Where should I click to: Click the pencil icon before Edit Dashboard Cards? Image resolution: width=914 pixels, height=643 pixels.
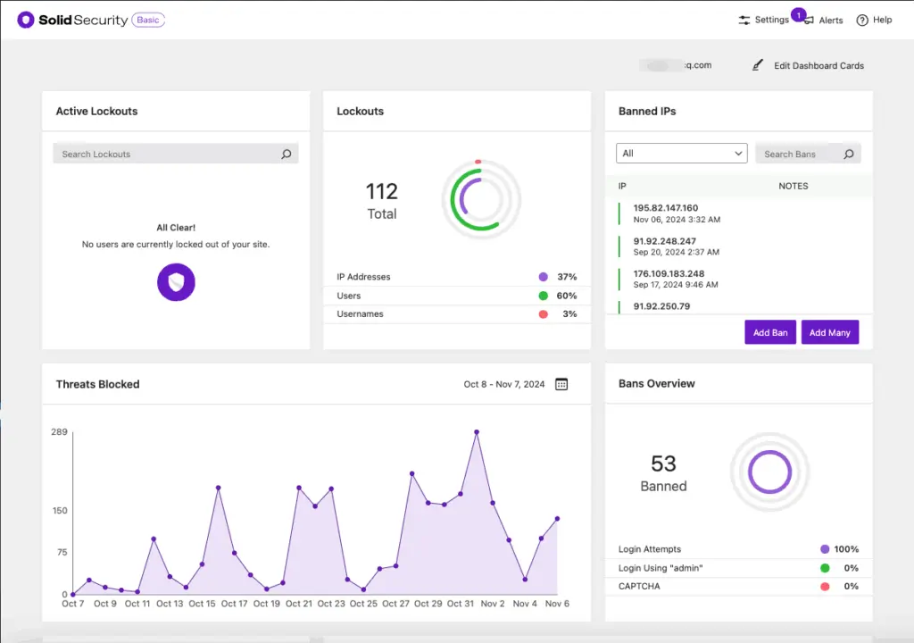(757, 64)
